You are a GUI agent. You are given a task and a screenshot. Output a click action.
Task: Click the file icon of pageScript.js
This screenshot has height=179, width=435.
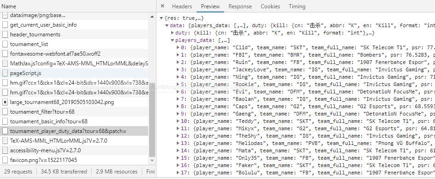pos(5,73)
